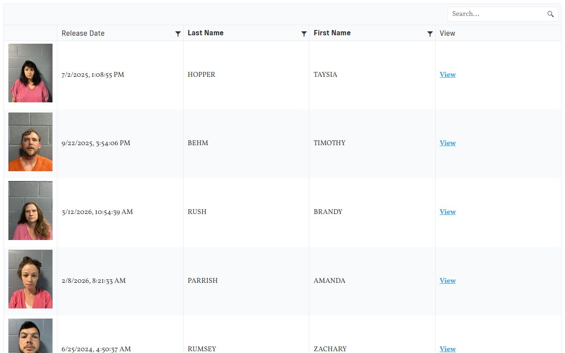565x353 pixels.
Task: Select the PARRISH last name cell
Action: pyautogui.click(x=246, y=281)
